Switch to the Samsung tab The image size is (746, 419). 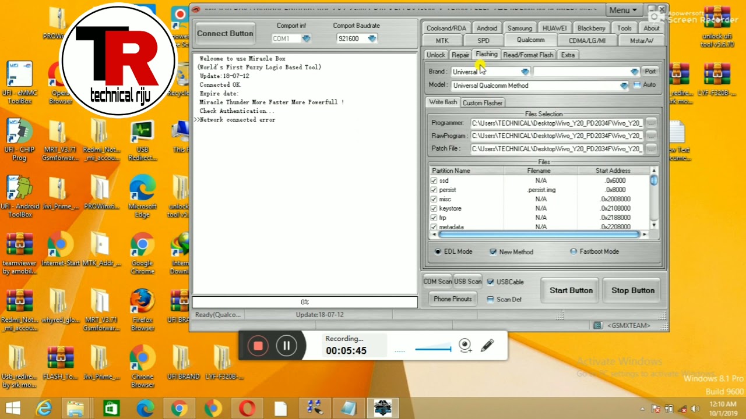(519, 28)
